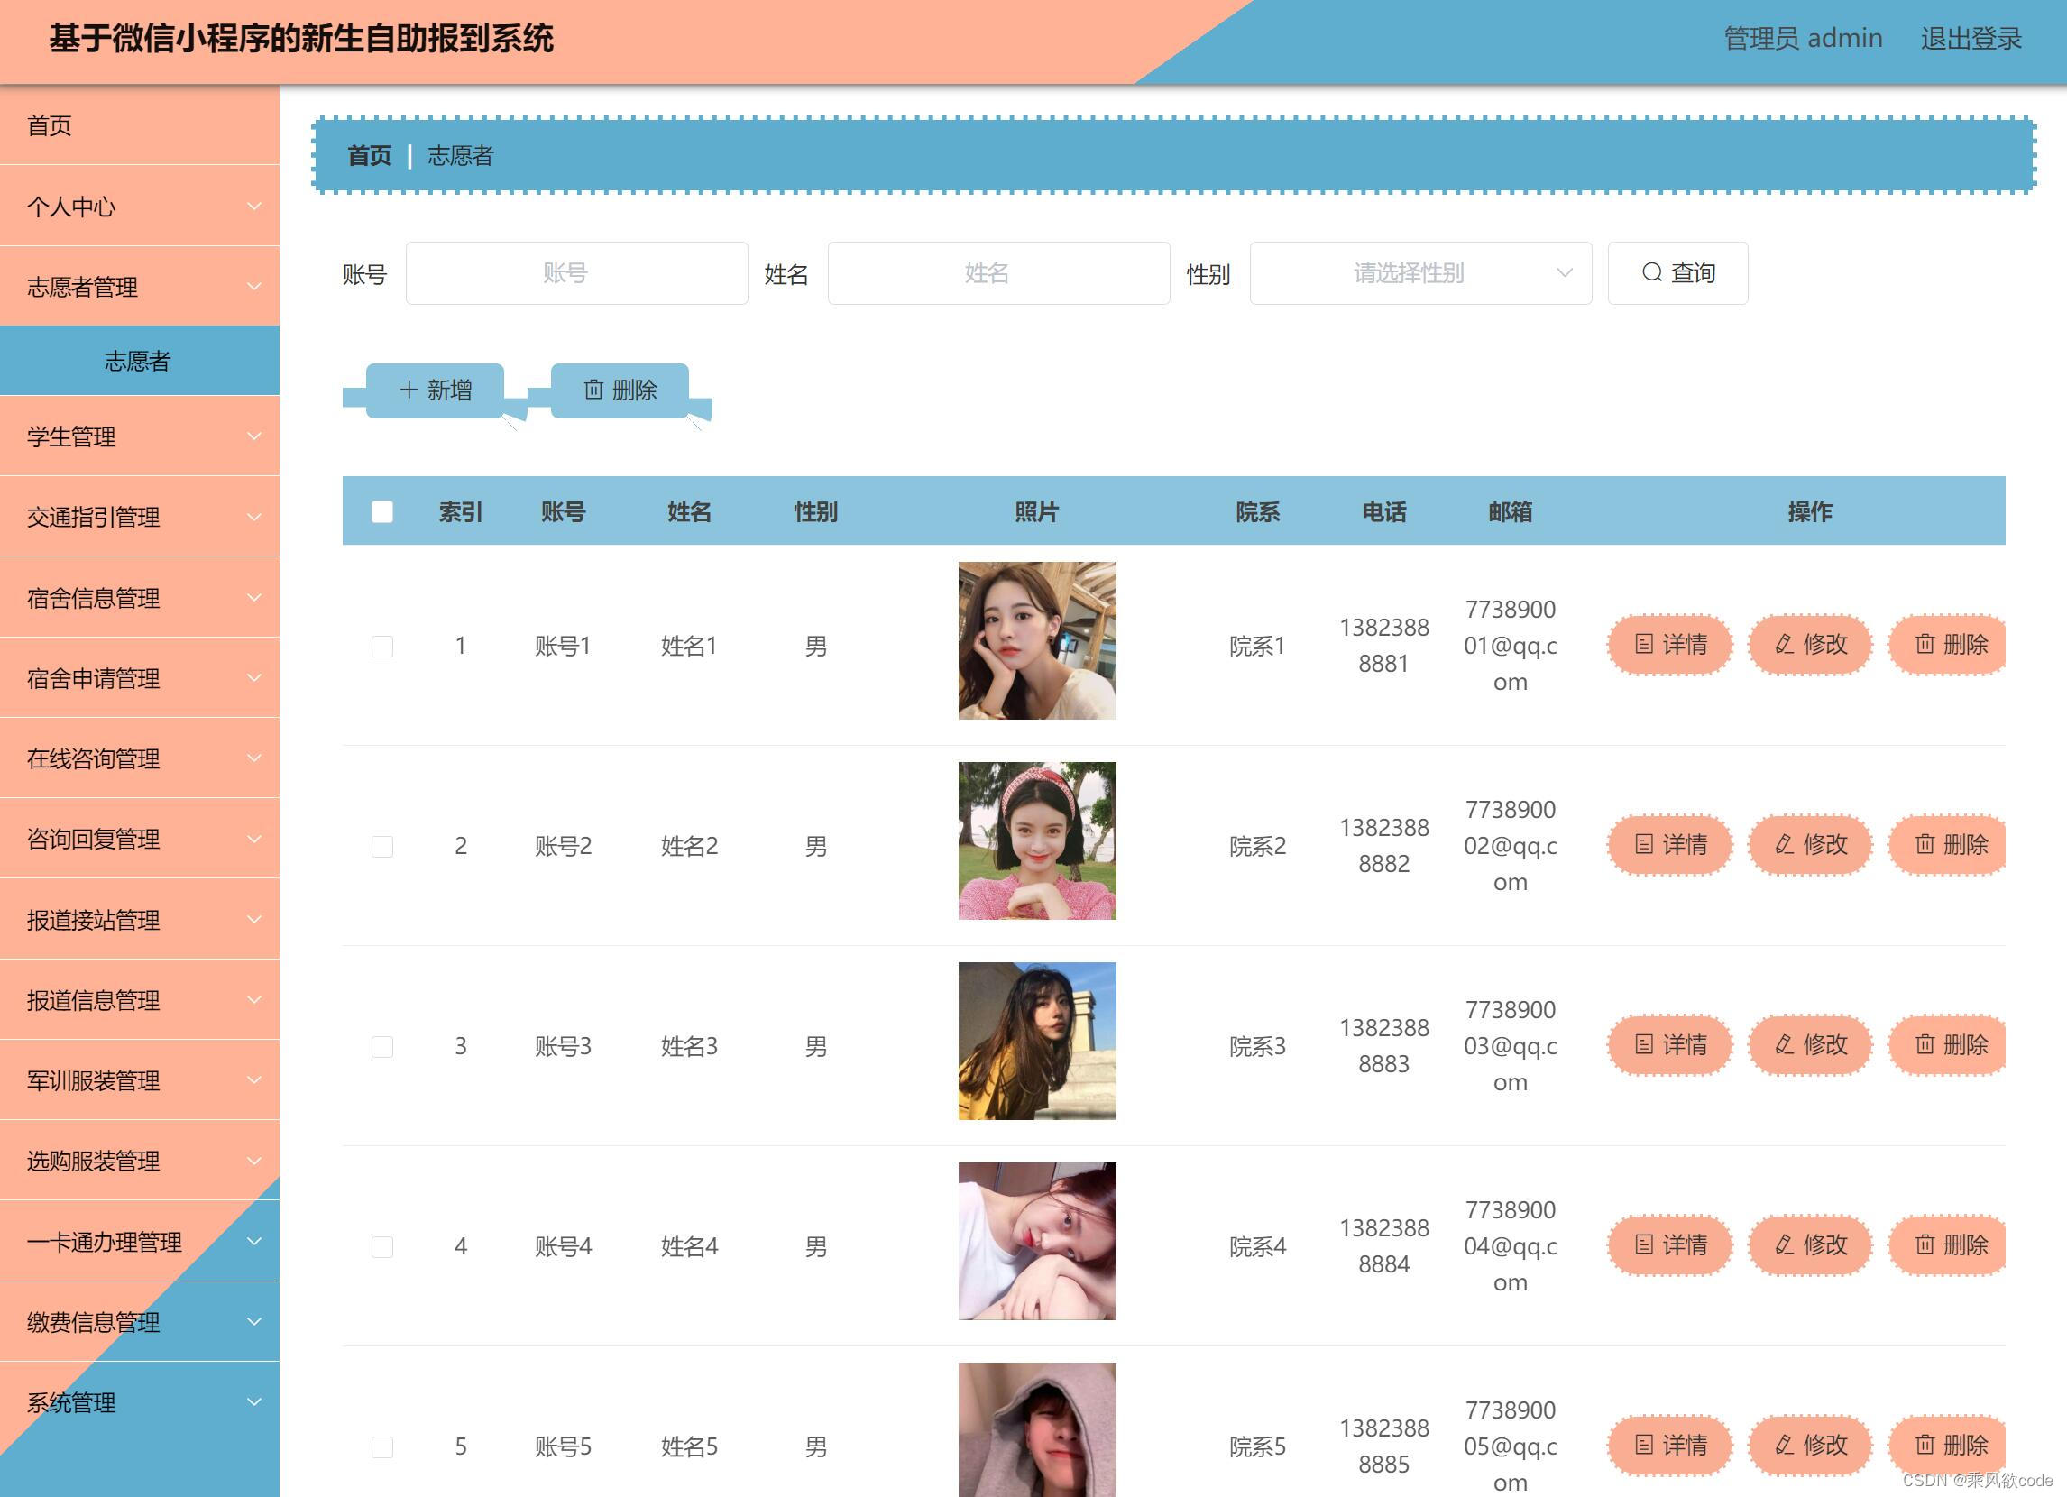Click the 账号 search input field

[576, 272]
